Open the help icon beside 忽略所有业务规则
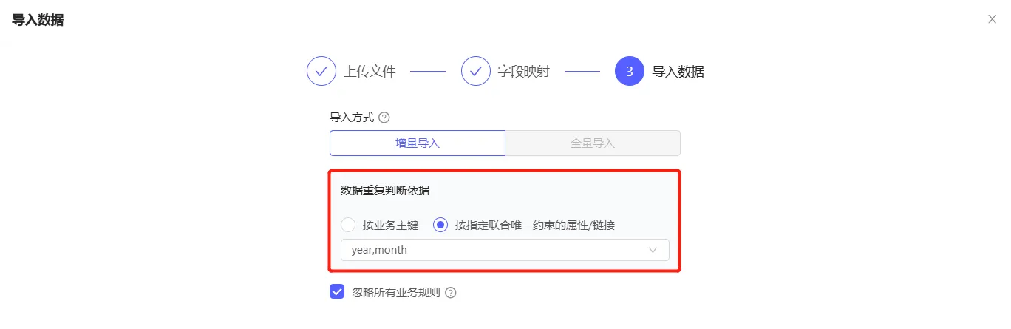This screenshot has width=1011, height=329. (451, 293)
